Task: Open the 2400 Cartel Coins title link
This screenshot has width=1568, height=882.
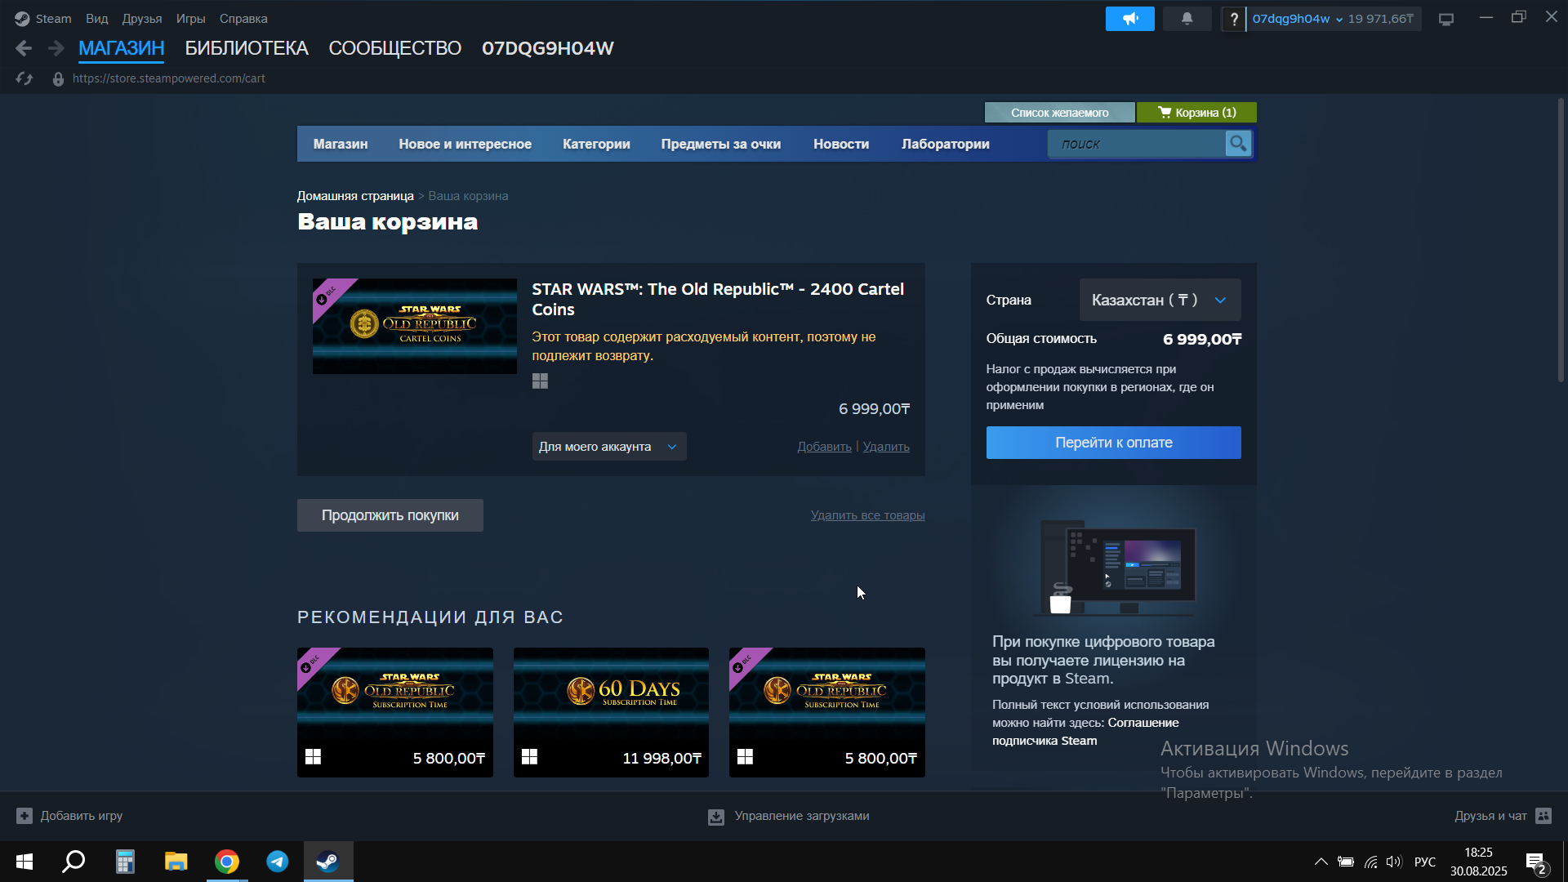Action: point(717,299)
